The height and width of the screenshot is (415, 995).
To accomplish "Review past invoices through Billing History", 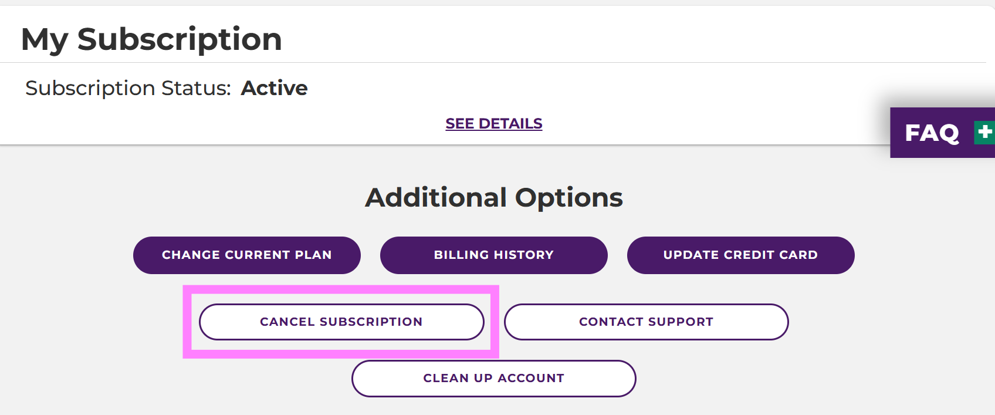I will (x=493, y=255).
